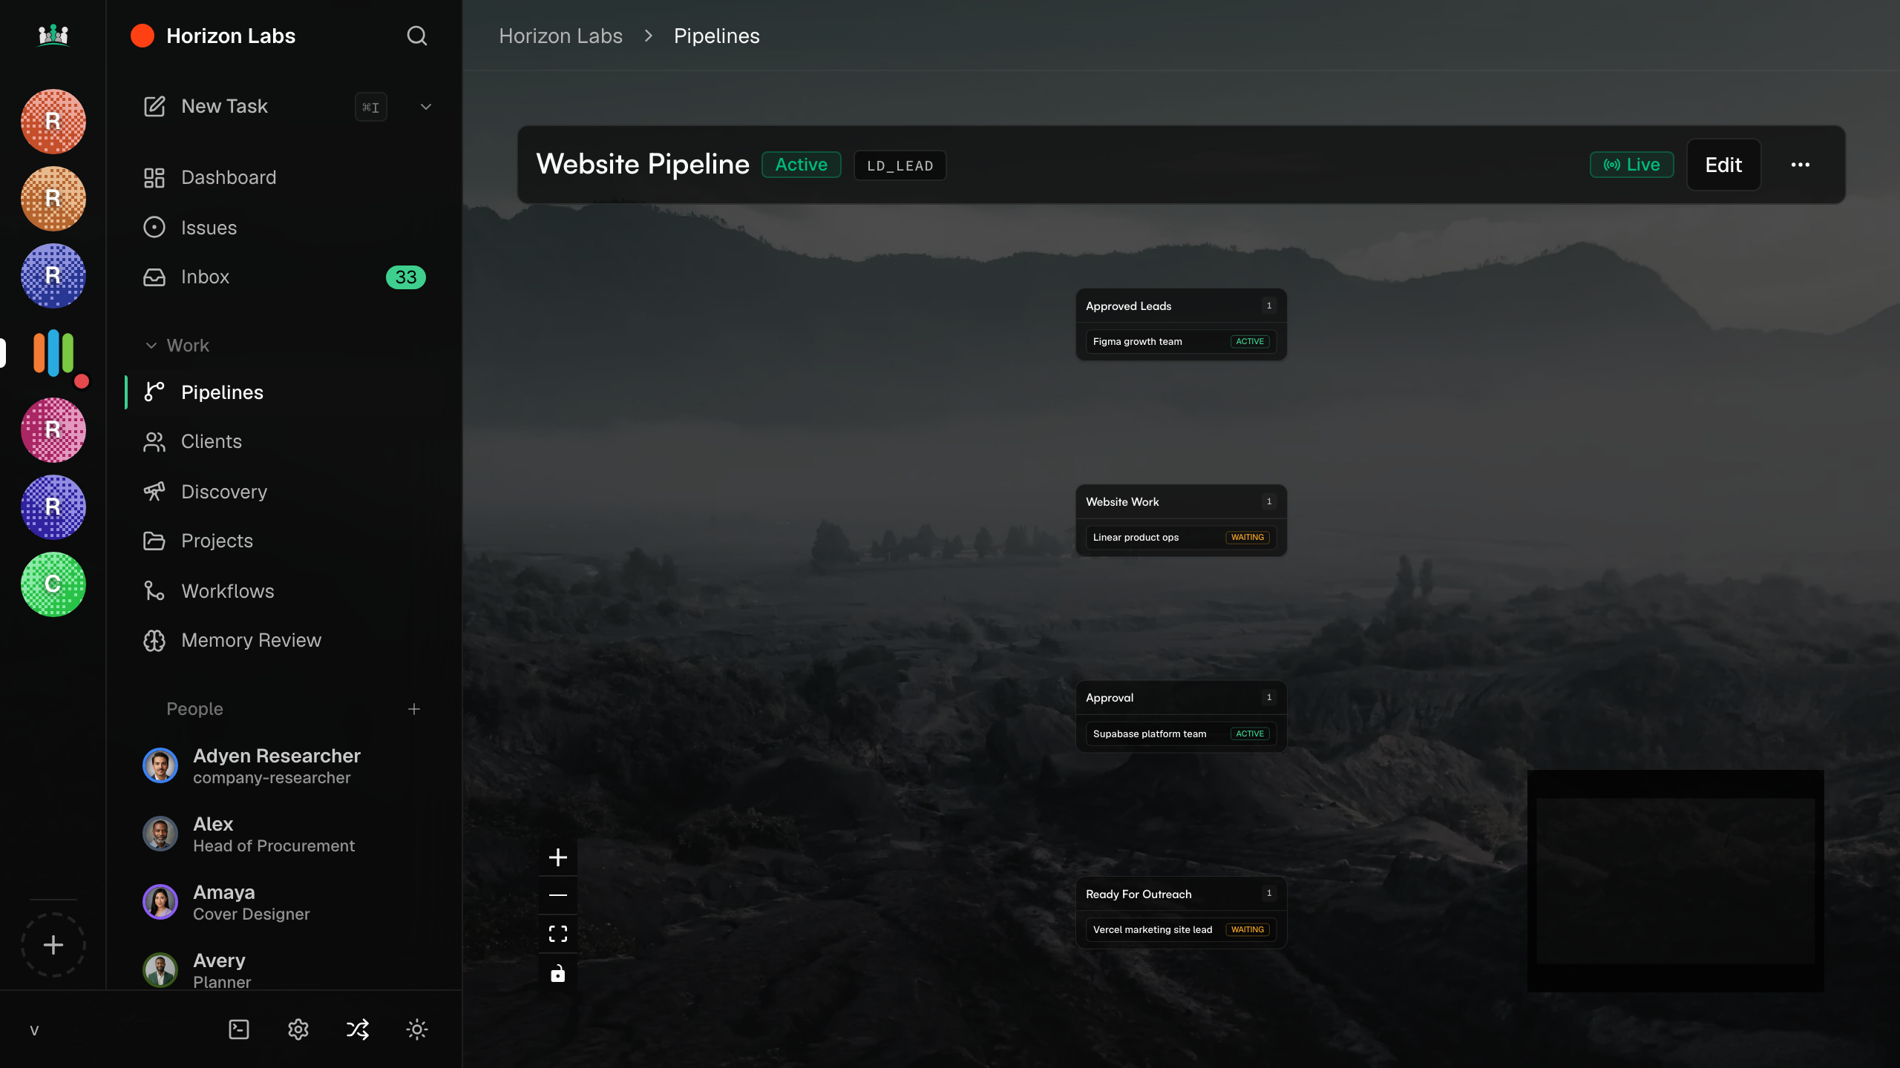
Task: Switch to the pink R workspace avatar
Action: [53, 430]
